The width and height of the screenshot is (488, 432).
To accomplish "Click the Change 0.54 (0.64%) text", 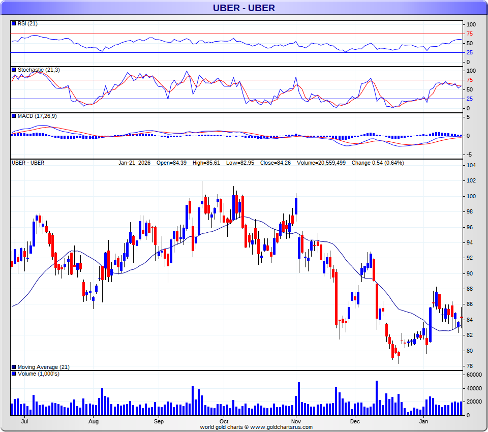I will (x=378, y=163).
